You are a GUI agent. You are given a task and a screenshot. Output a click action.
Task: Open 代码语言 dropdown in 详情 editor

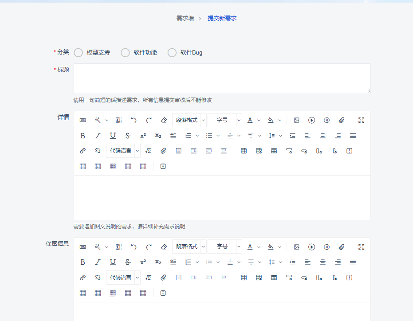[123, 151]
